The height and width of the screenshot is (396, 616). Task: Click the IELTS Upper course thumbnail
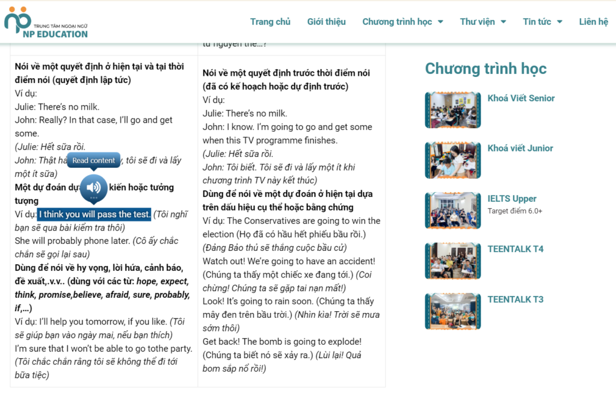point(452,211)
